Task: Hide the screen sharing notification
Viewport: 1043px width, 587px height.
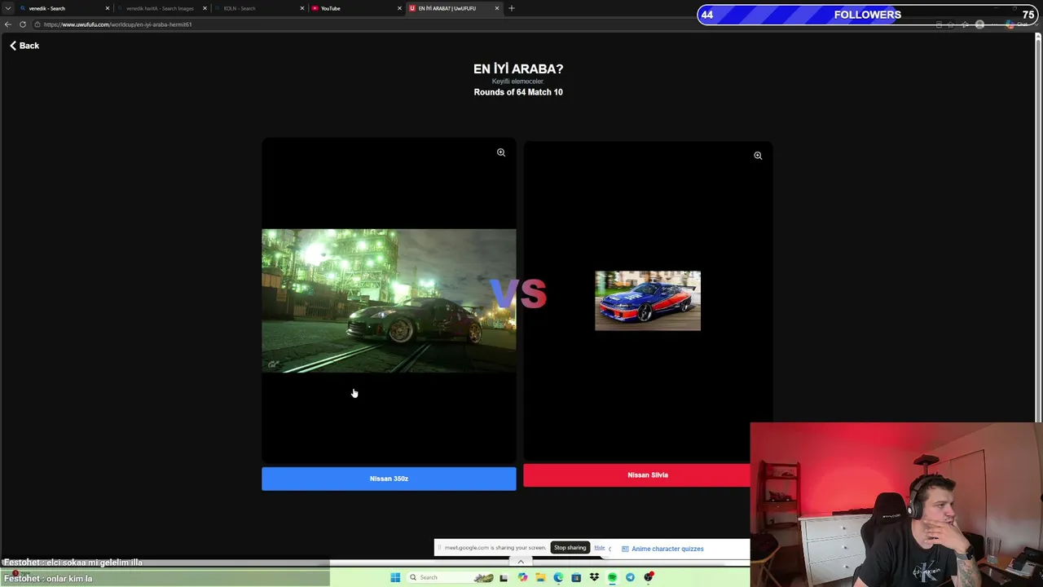Action: click(599, 548)
